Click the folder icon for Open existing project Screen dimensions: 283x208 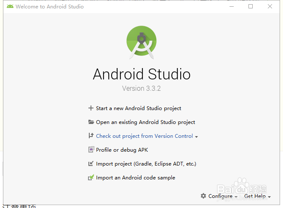(91, 122)
